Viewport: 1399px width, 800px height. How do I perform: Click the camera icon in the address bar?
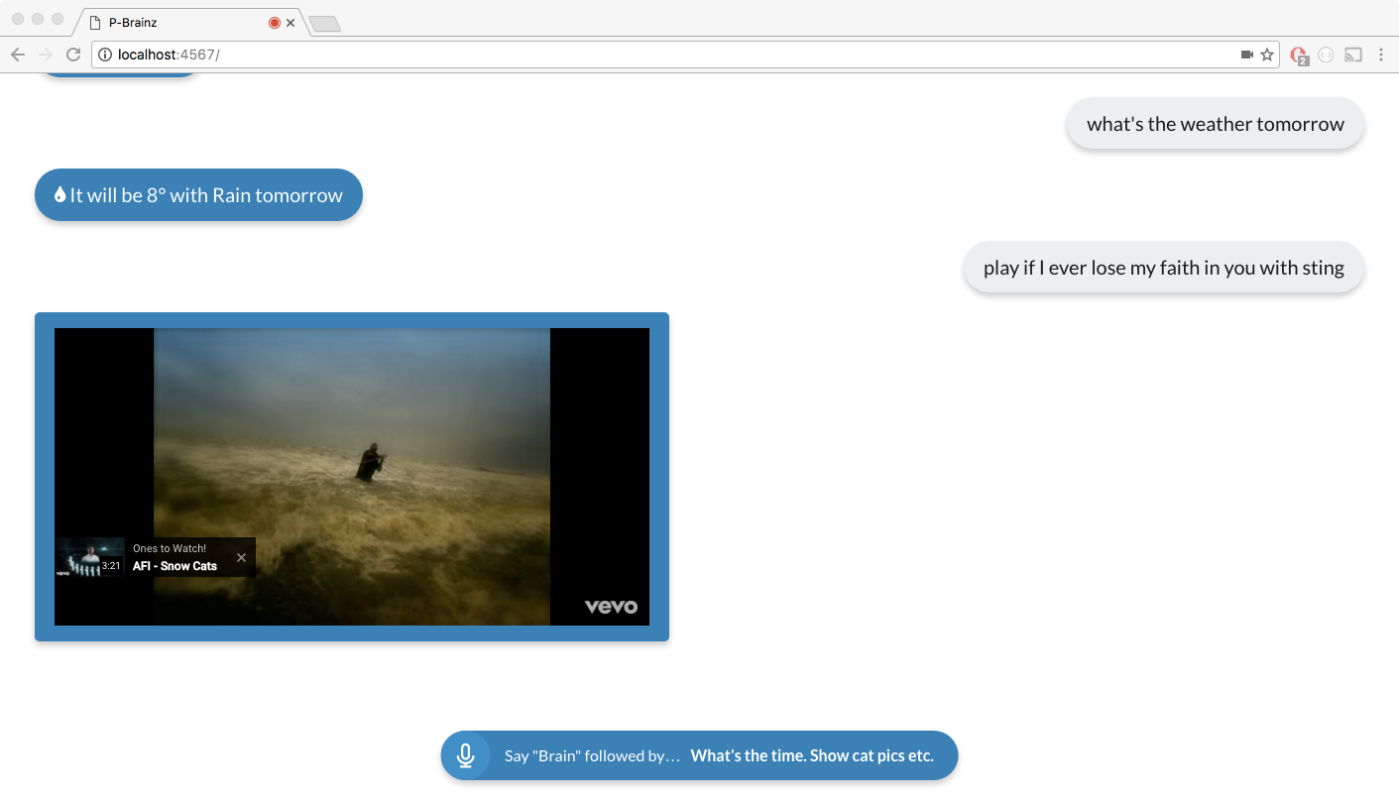click(x=1247, y=55)
